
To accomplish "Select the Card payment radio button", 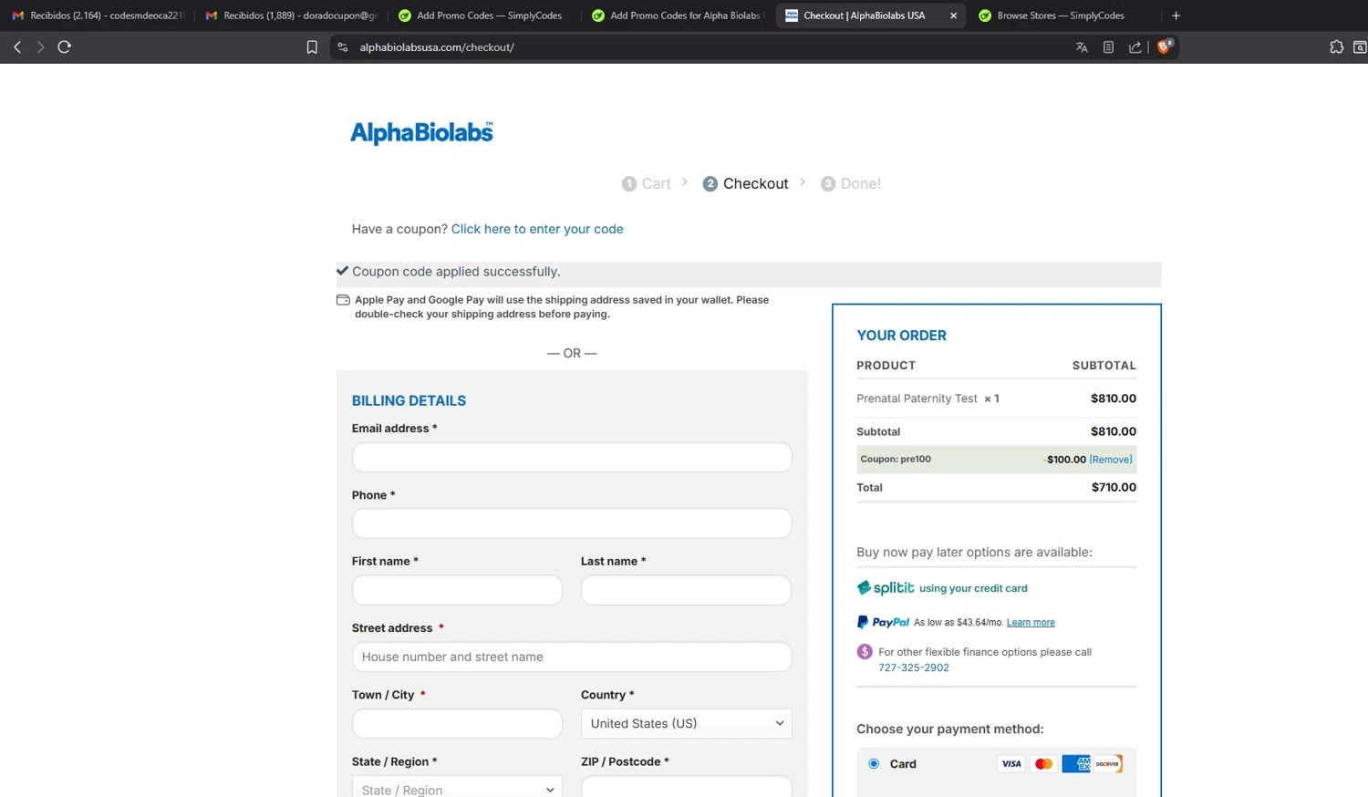I will (874, 764).
